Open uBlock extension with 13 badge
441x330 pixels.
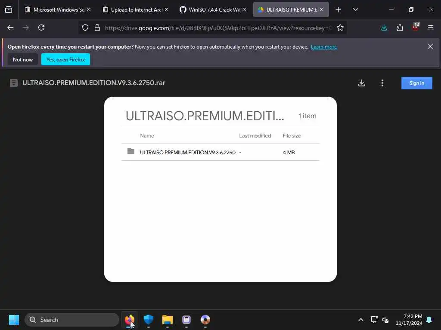[416, 27]
